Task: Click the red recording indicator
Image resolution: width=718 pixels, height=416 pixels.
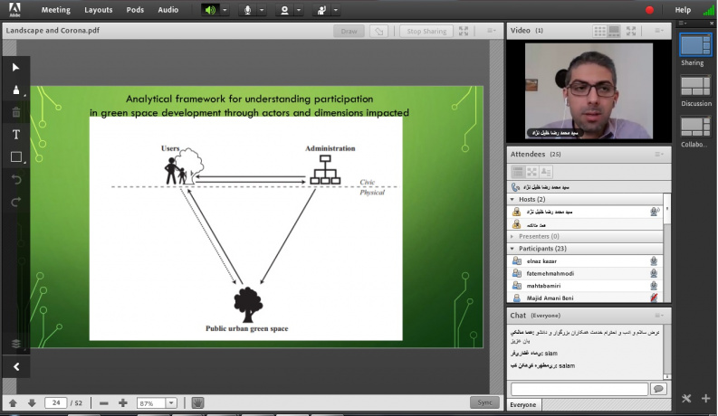Action: tap(649, 10)
